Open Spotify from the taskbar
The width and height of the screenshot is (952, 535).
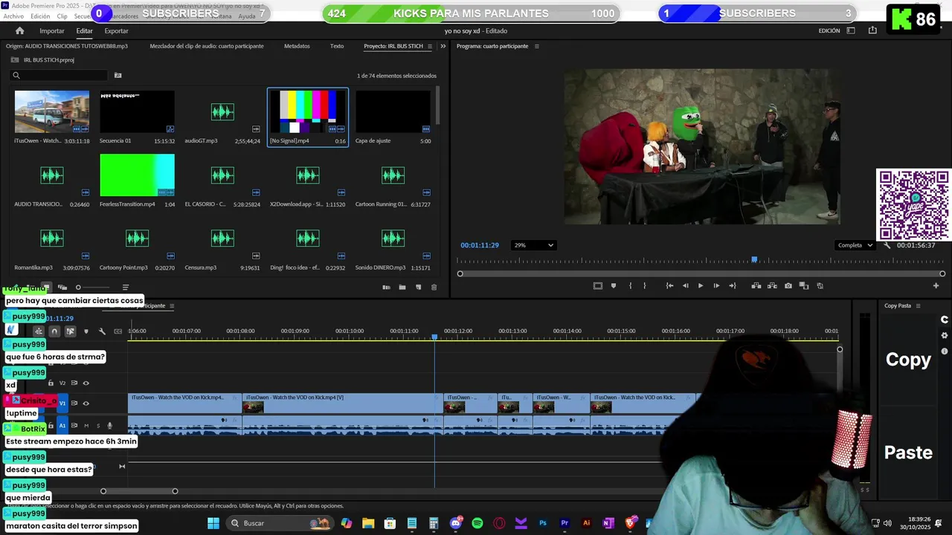click(x=477, y=523)
